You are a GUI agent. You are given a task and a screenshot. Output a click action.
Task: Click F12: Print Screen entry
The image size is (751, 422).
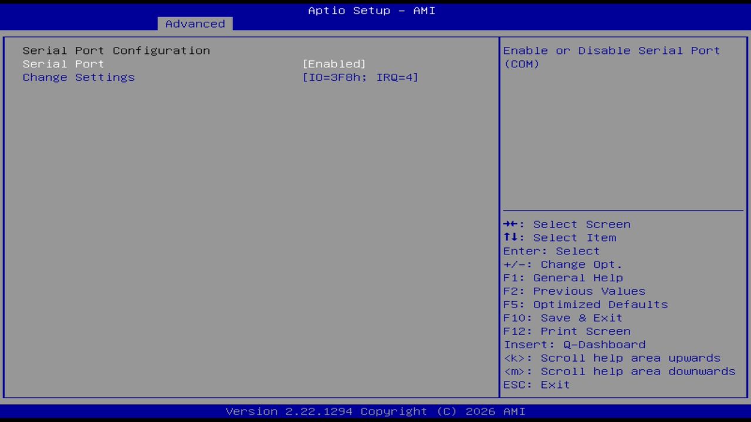(567, 331)
